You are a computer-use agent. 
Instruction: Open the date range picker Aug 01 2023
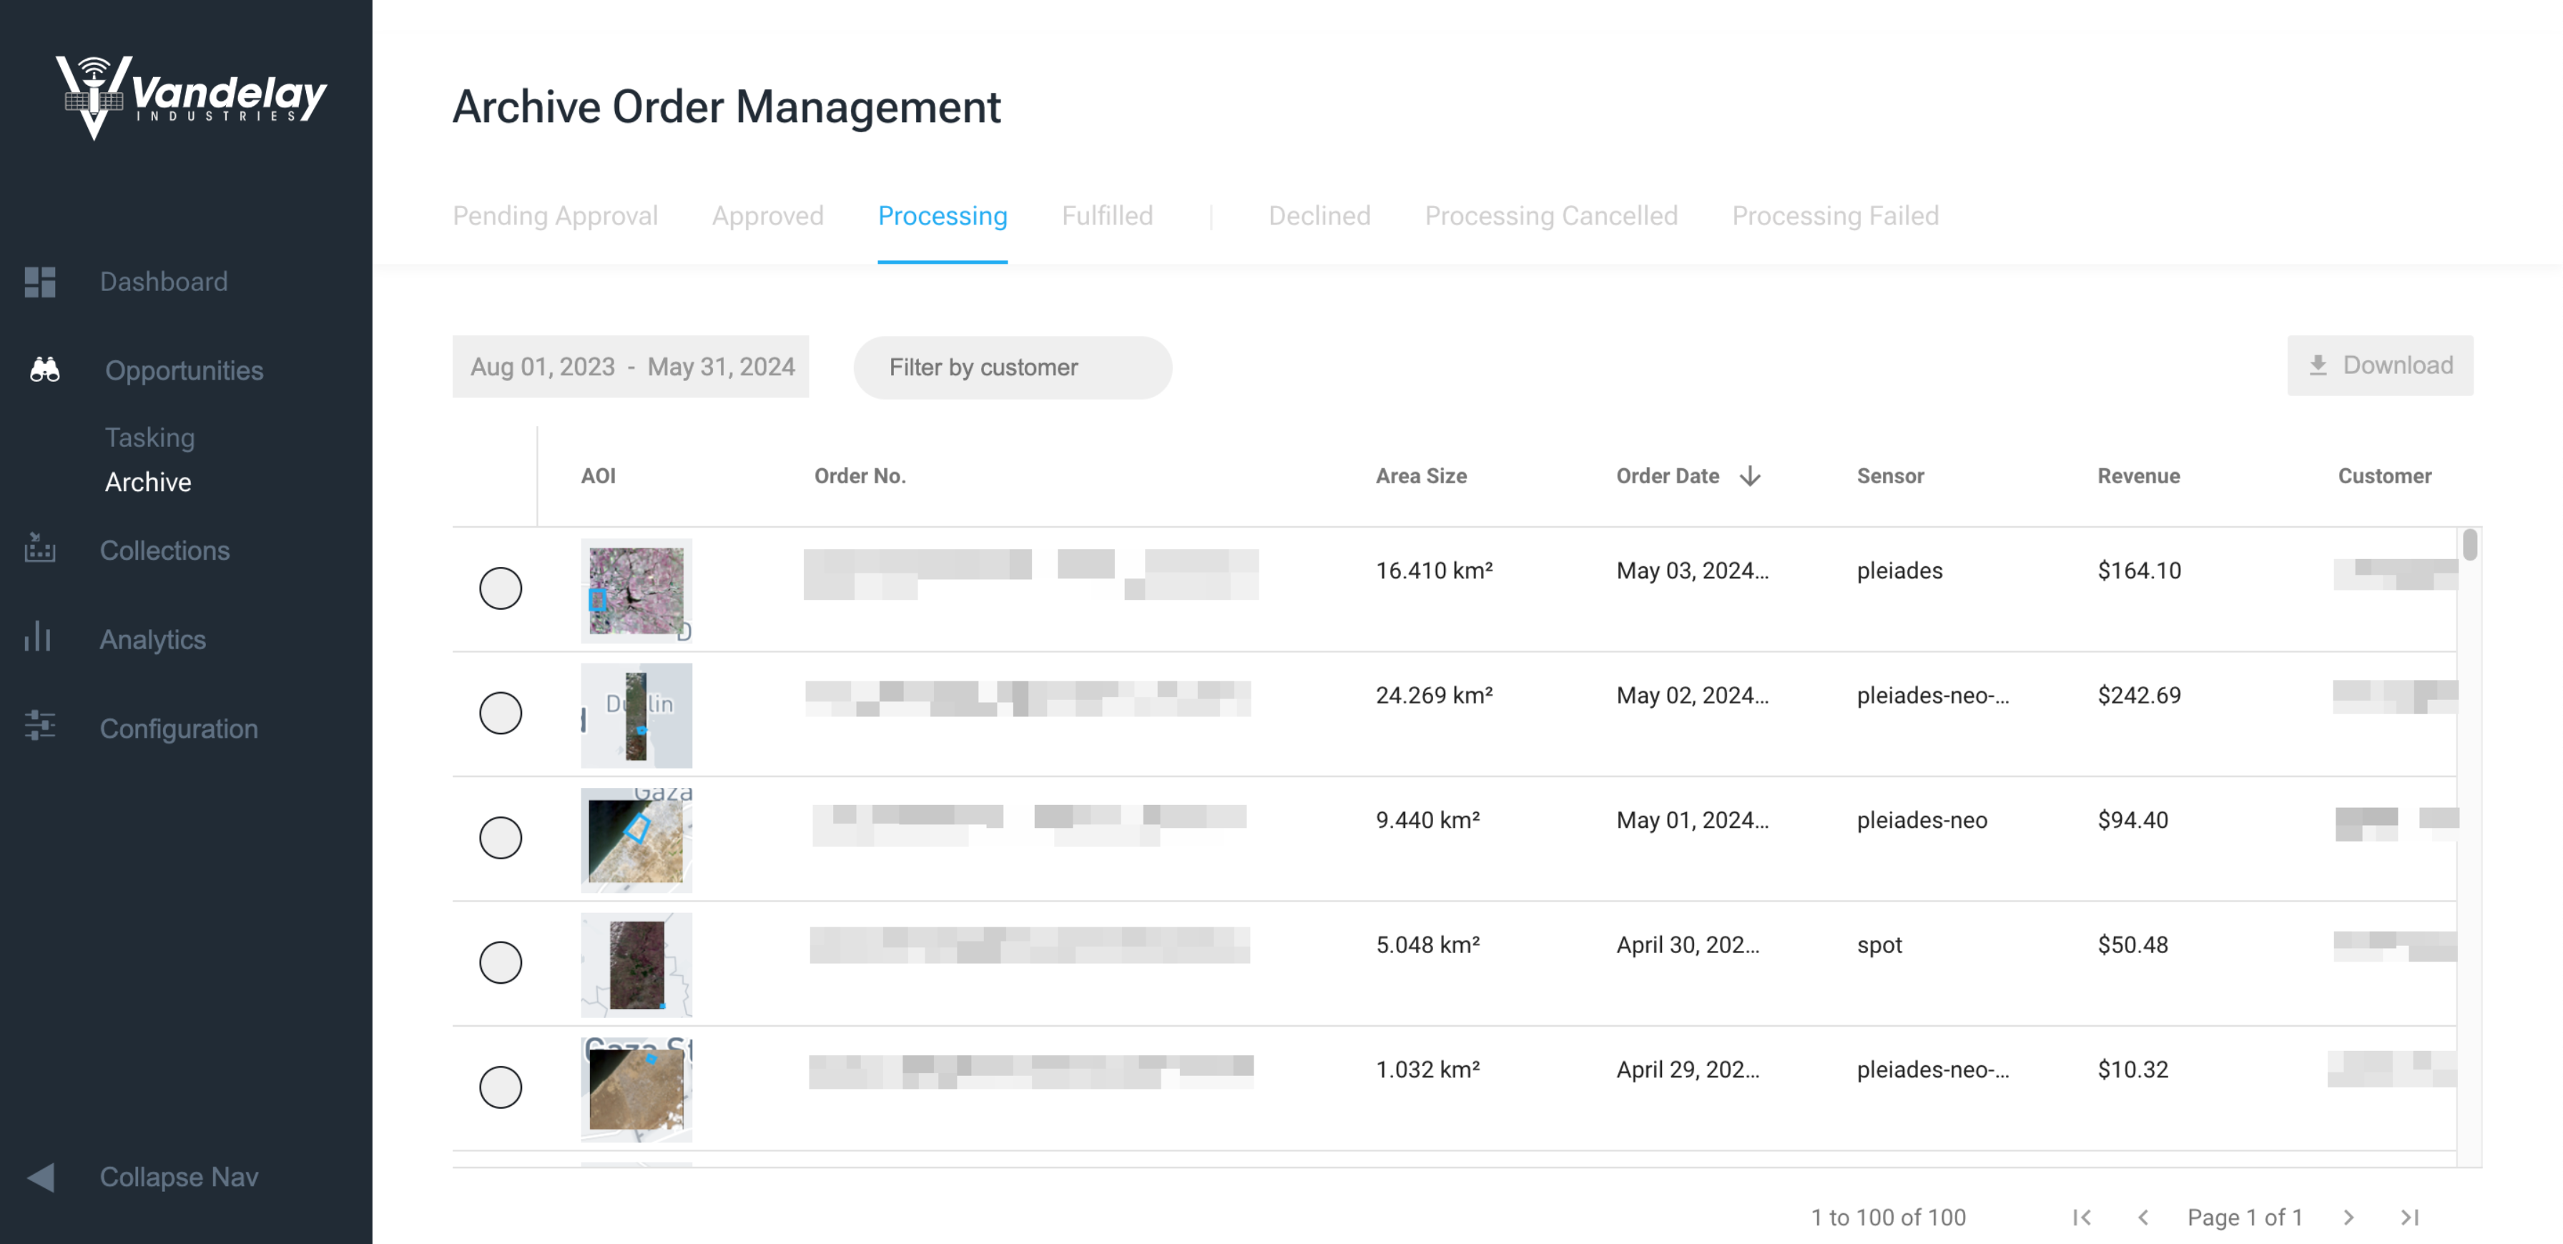(x=631, y=366)
